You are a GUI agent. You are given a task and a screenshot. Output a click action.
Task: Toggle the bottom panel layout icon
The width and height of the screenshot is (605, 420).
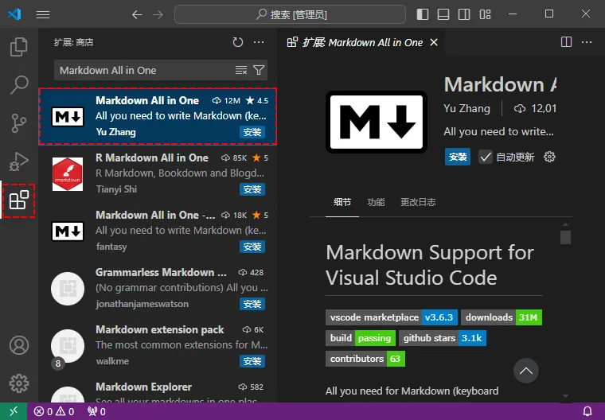pos(443,14)
